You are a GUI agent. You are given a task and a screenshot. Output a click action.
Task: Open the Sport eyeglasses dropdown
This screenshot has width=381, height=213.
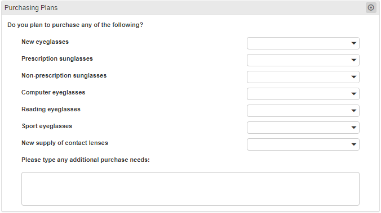303,128
